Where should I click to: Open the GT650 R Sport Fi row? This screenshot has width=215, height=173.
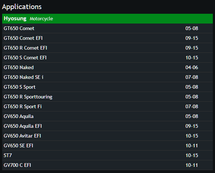pyautogui.click(x=107, y=106)
